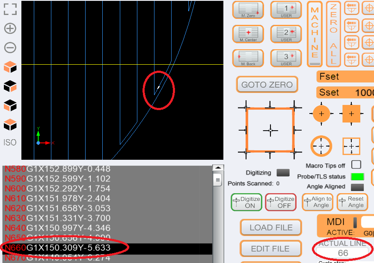This screenshot has height=263, width=374.
Task: Select cube view with orange left face only
Action: point(10,105)
